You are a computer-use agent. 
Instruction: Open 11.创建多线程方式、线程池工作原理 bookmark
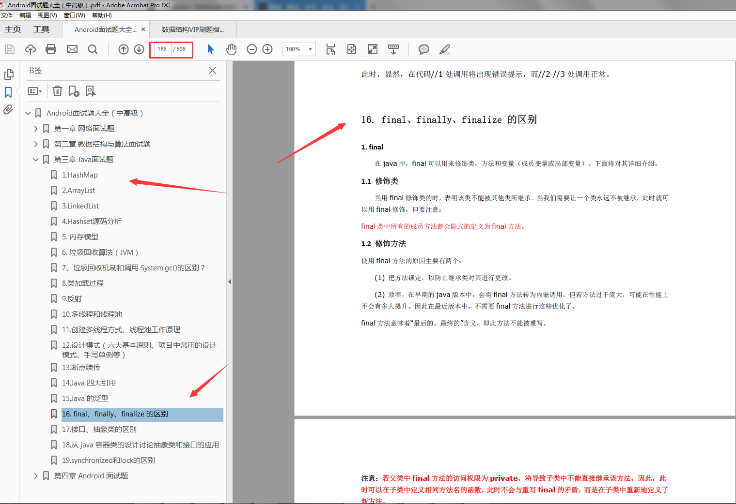point(121,330)
